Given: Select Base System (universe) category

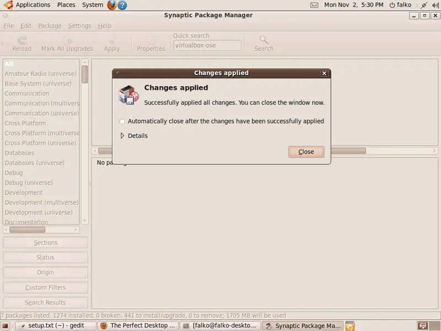Looking at the screenshot, I should 41,84.
